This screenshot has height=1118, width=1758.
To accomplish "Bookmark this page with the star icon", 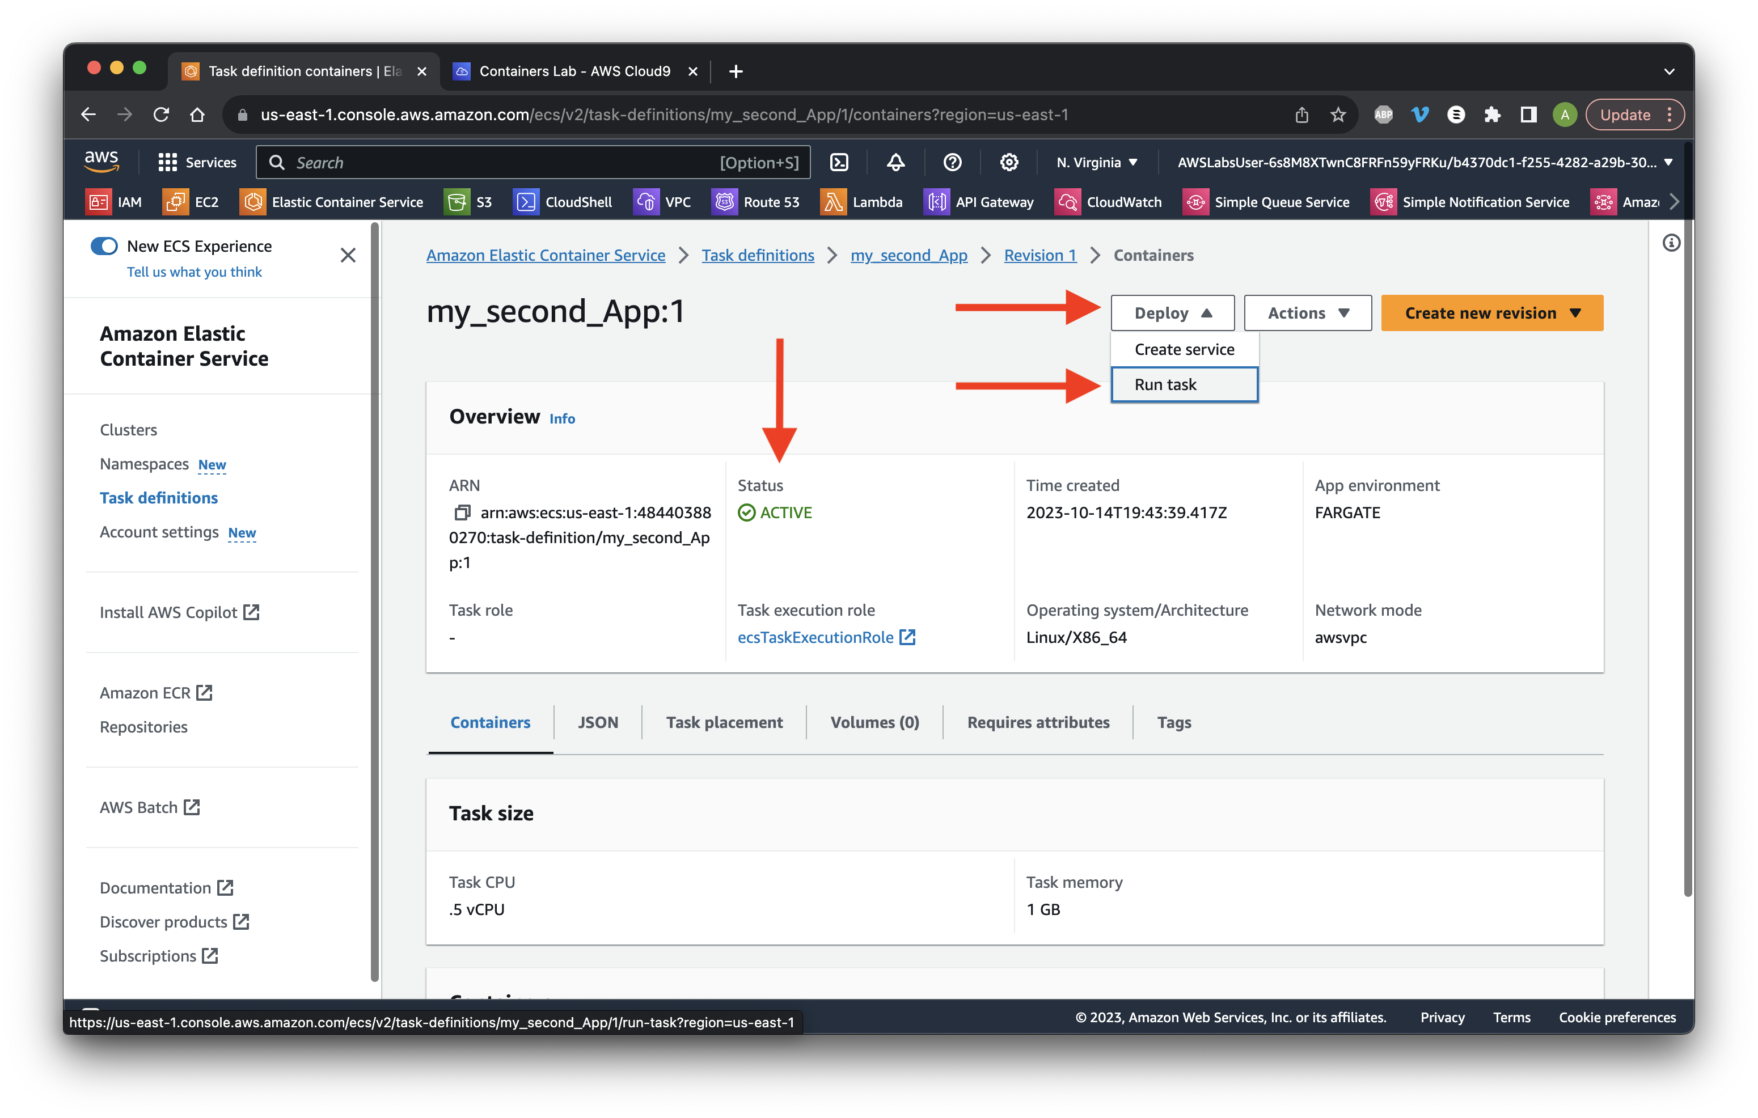I will (1337, 115).
